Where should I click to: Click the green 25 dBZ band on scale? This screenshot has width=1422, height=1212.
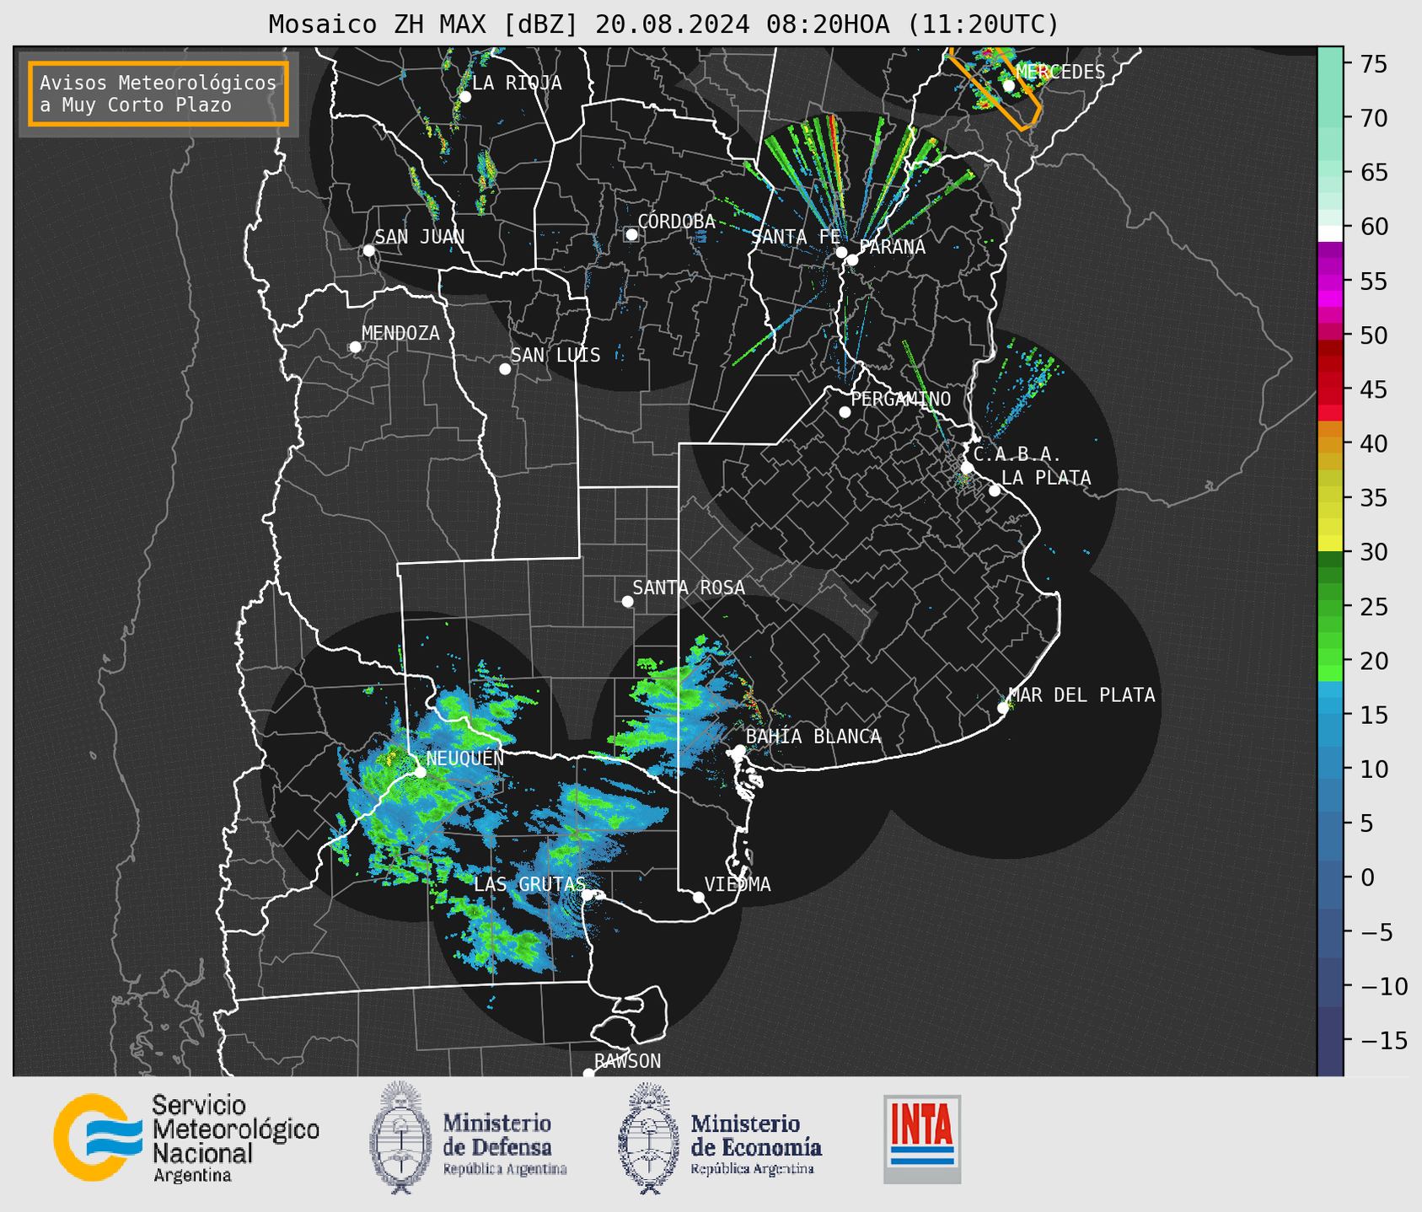point(1330,607)
